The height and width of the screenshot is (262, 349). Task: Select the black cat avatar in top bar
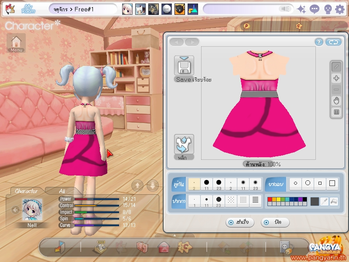pyautogui.click(x=180, y=9)
